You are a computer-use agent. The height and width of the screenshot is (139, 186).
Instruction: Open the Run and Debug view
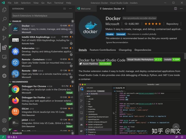pos(4,29)
